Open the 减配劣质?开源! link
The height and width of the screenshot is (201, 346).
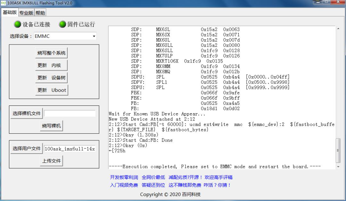coord(185,177)
